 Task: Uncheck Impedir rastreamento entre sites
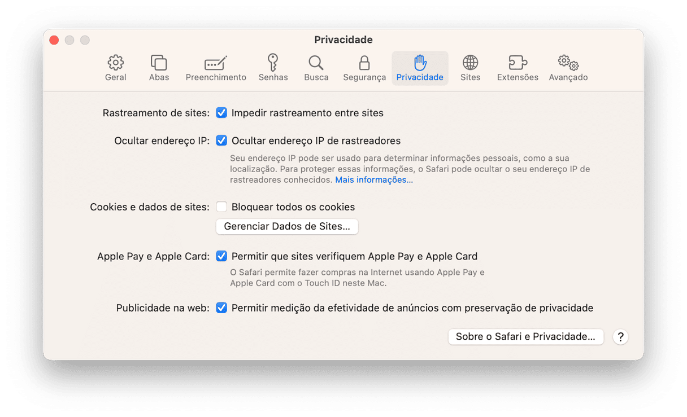click(x=221, y=113)
